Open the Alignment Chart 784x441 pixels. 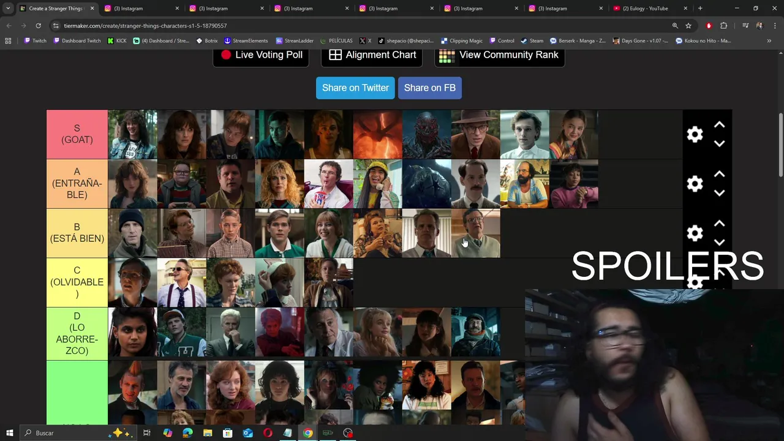click(372, 55)
